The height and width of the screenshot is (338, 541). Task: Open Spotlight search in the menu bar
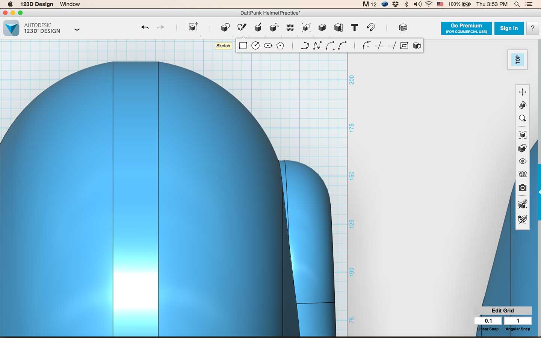(x=517, y=4)
